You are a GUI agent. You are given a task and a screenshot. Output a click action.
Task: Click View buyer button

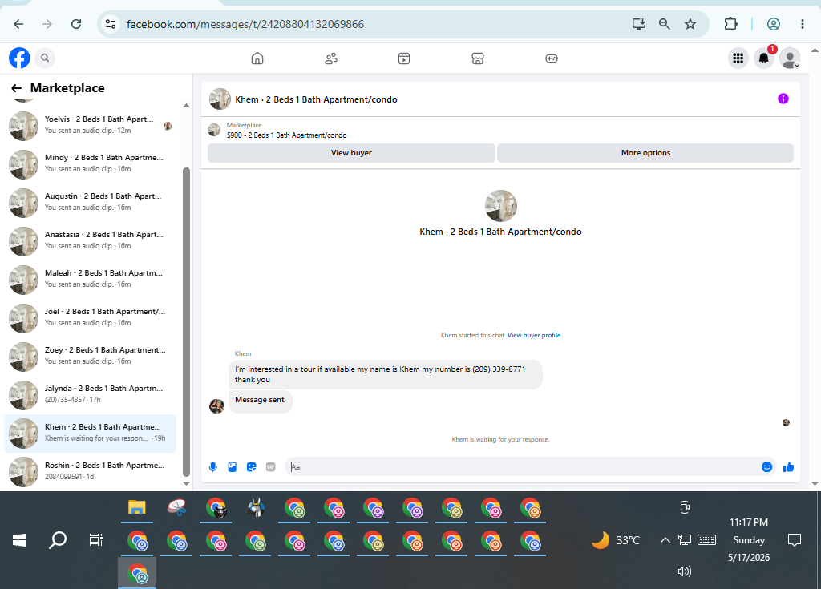[x=351, y=153]
